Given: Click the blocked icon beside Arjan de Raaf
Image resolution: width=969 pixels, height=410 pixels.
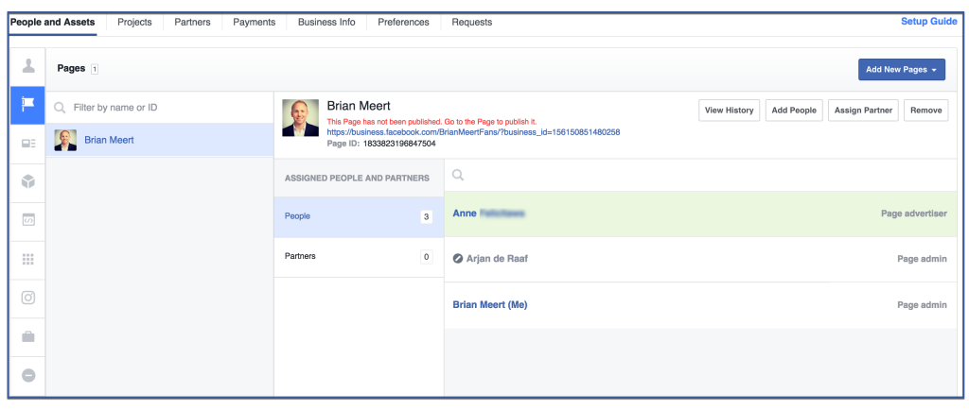Looking at the screenshot, I should 458,259.
